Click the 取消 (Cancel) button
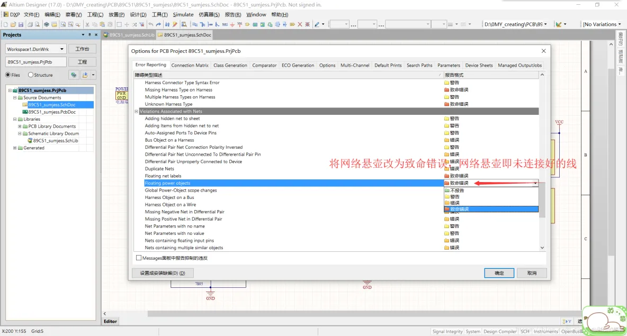627x336 pixels. pyautogui.click(x=532, y=273)
